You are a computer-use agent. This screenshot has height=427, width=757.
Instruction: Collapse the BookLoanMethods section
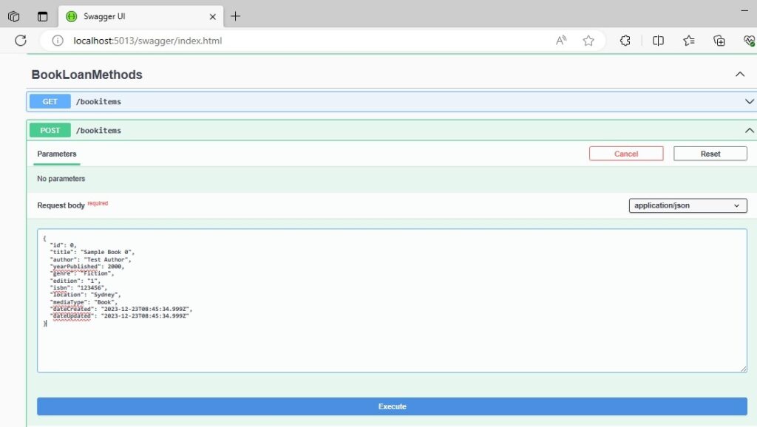(x=739, y=75)
